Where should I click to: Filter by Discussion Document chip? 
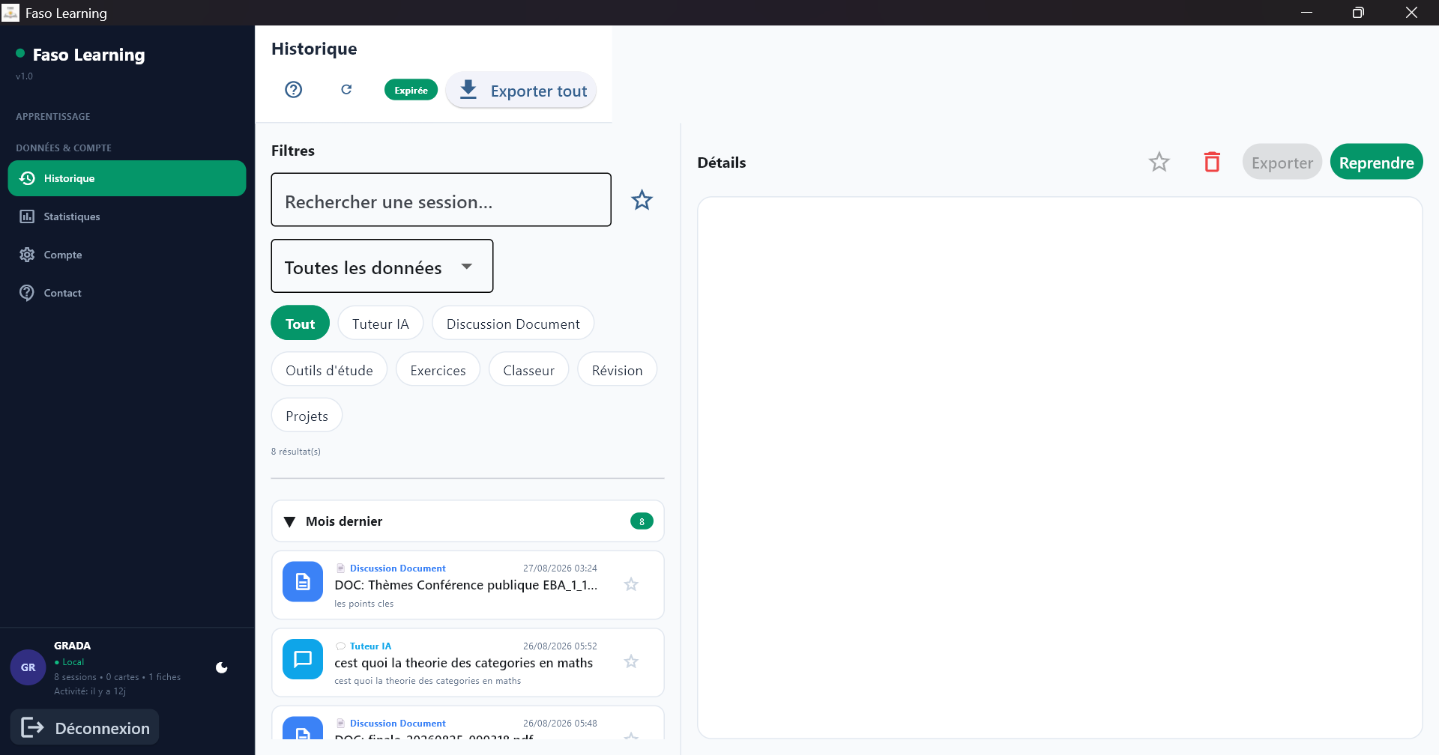(x=513, y=324)
